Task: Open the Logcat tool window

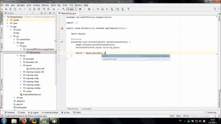Action: [33, 113]
